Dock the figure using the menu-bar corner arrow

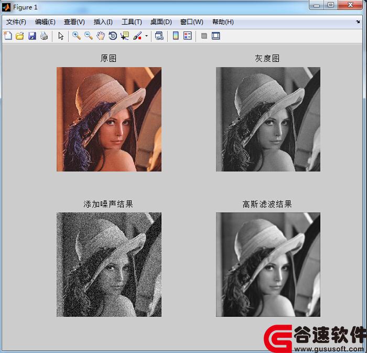click(x=358, y=22)
